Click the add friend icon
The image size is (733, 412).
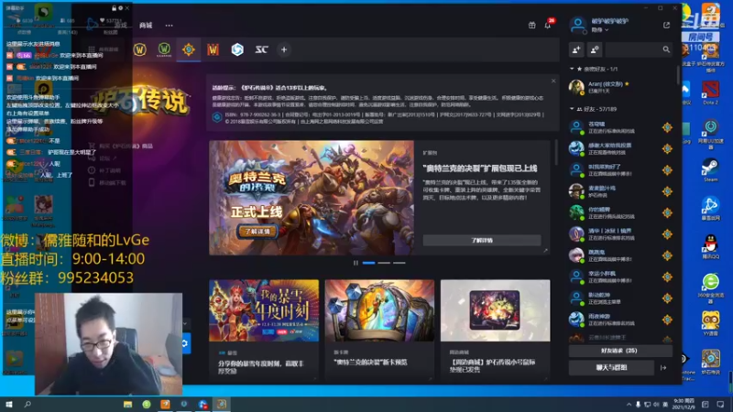click(x=576, y=49)
